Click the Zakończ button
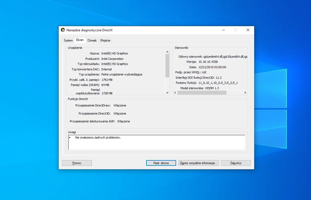Viewport: 311px width, 200px height. coord(236,163)
